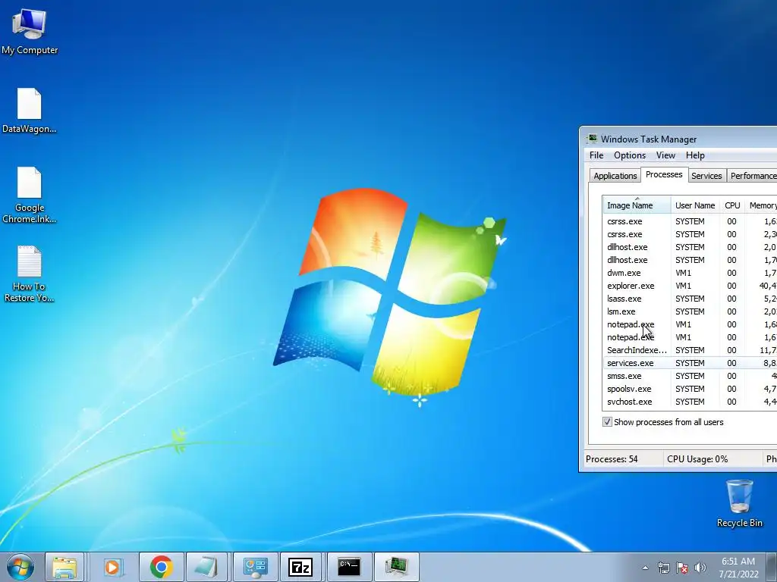Sort by the CPU column header
Screen dimensions: 777x582
(x=732, y=205)
